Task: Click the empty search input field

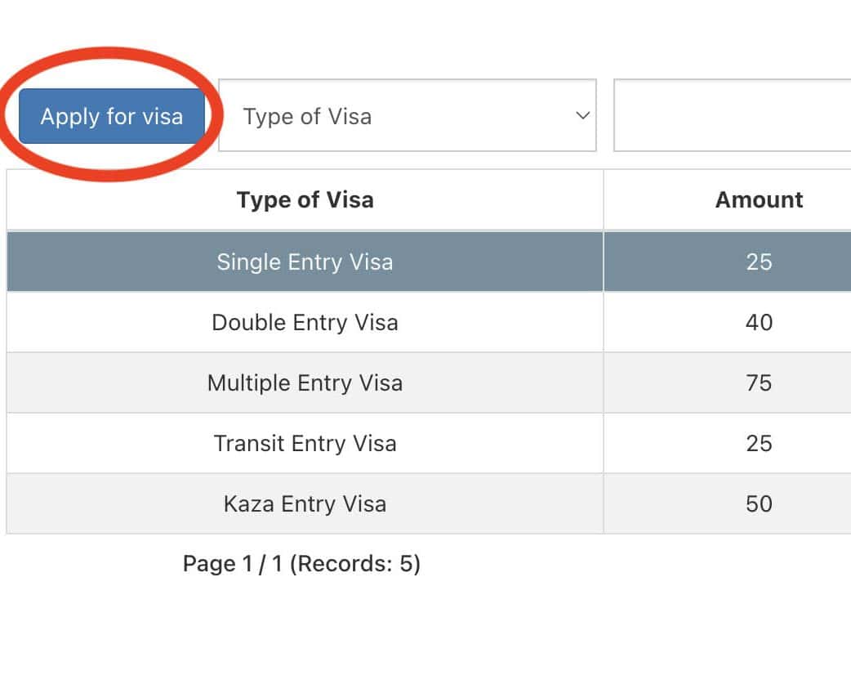Action: point(732,116)
